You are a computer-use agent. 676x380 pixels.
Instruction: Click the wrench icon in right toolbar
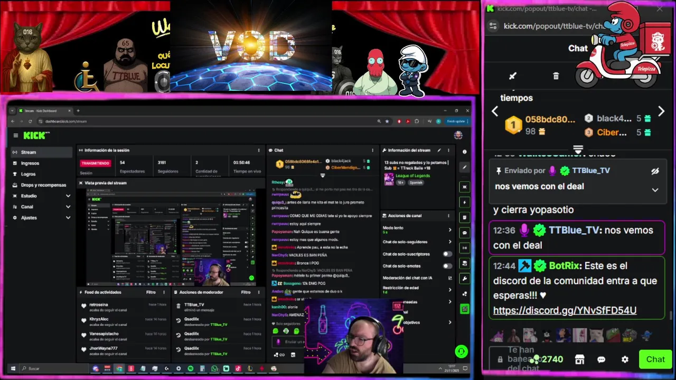click(x=465, y=278)
